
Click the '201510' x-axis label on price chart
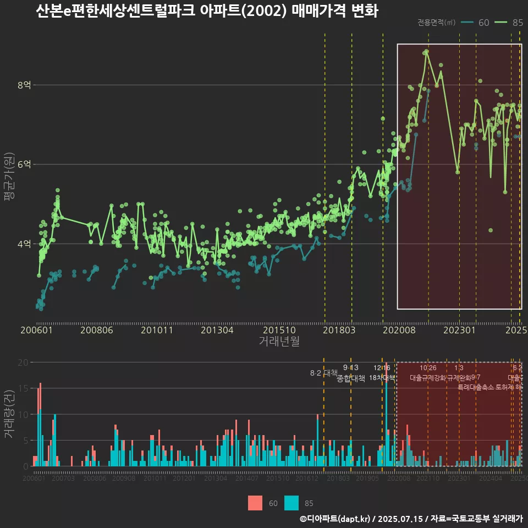279,330
